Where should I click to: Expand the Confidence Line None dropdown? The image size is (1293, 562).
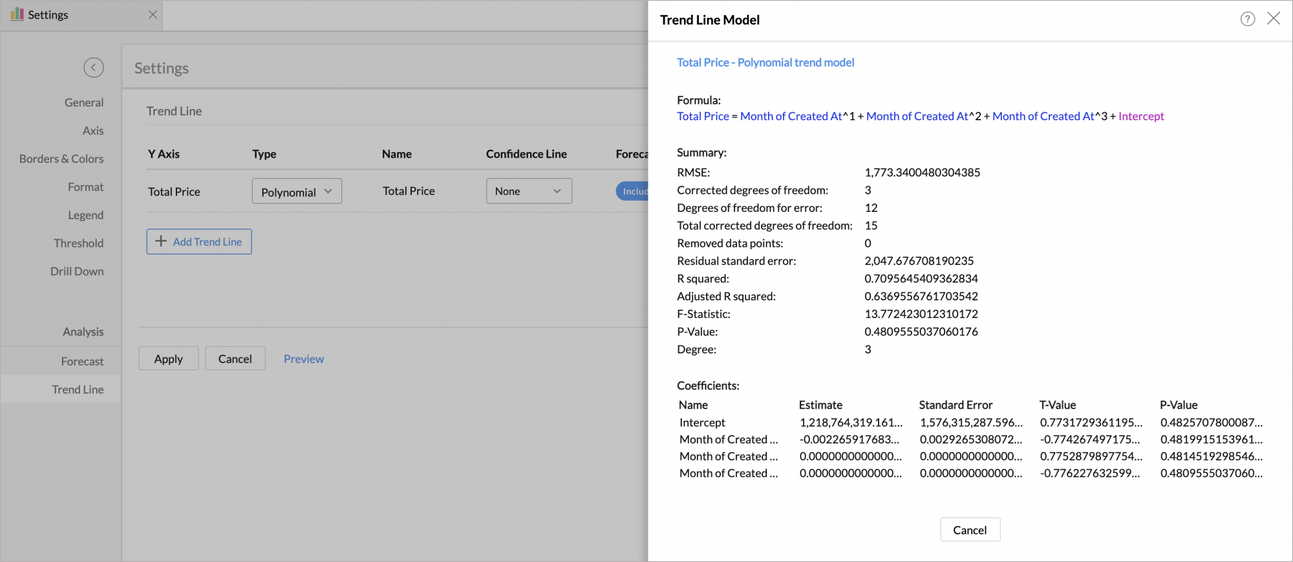[528, 191]
